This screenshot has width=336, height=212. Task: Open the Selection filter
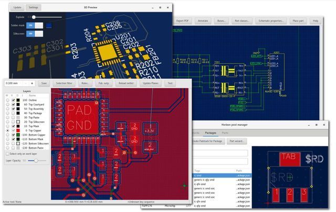coord(64,83)
